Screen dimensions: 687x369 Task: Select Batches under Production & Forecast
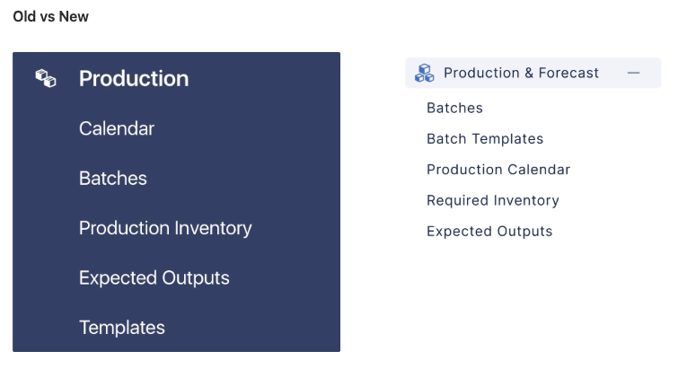(454, 108)
